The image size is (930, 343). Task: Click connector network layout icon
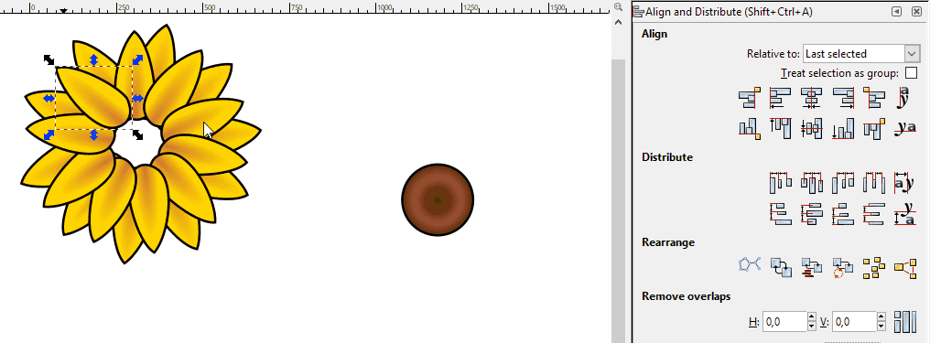coord(750,264)
